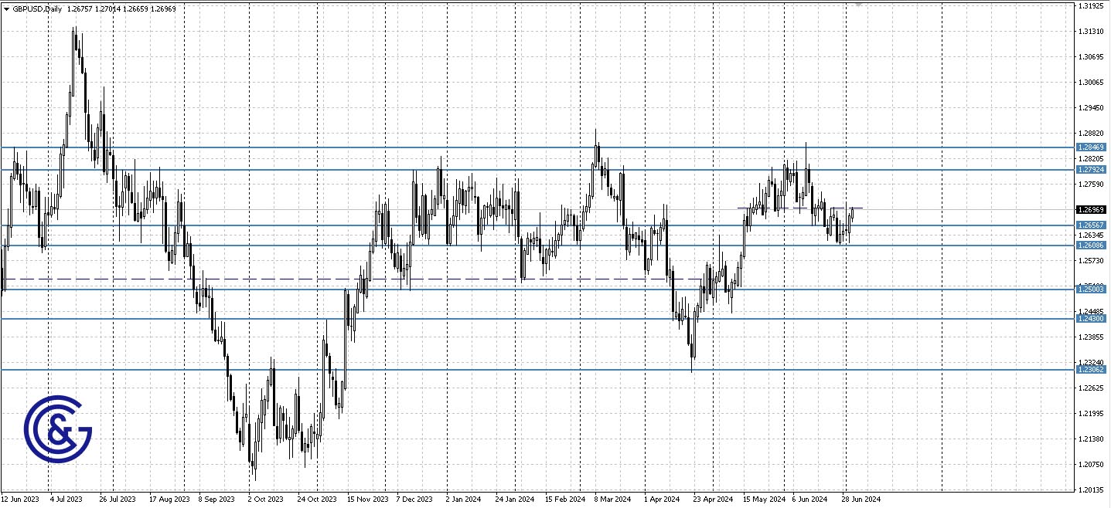1111x508 pixels.
Task: Open the GBPUSD symbol dropdown arrow
Action: [x=6, y=9]
